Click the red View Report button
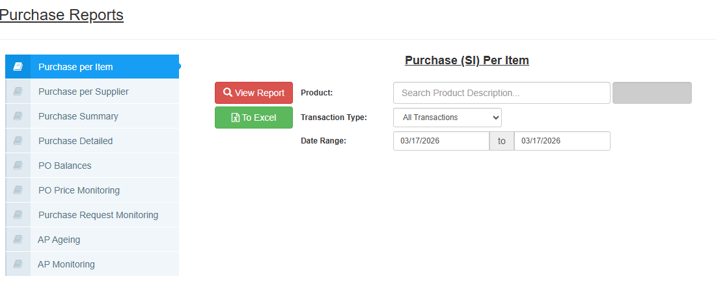 [254, 93]
